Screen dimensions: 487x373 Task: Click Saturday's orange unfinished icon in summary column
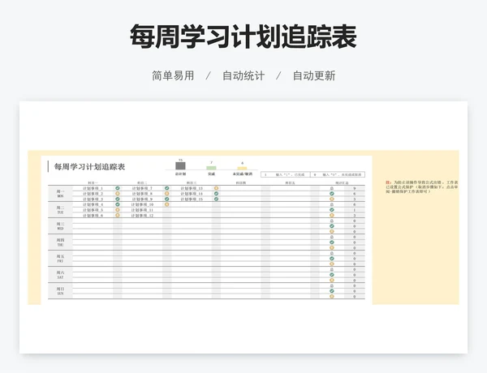[x=332, y=281]
